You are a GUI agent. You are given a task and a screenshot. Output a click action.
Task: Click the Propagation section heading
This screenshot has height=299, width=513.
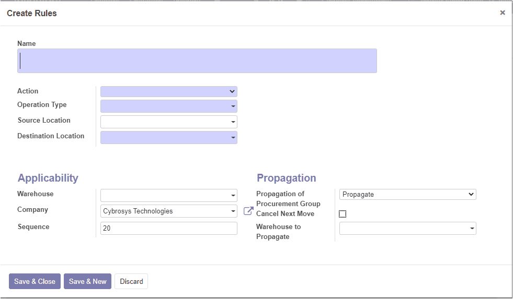coord(286,178)
